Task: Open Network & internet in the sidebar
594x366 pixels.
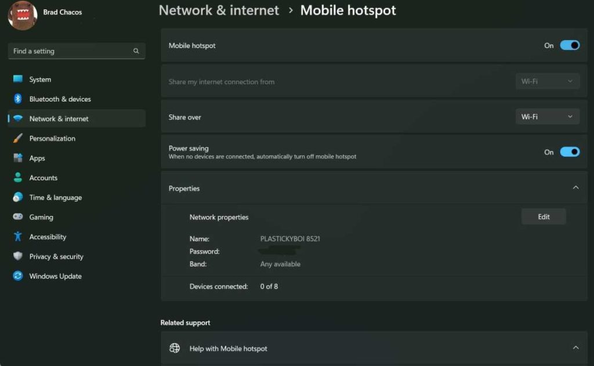Action: 59,119
